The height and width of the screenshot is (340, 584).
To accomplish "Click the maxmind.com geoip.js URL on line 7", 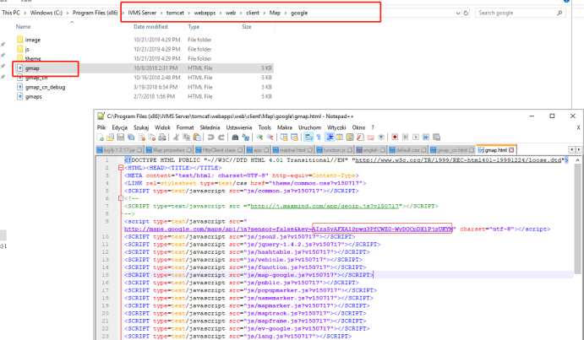I will pyautogui.click(x=326, y=206).
